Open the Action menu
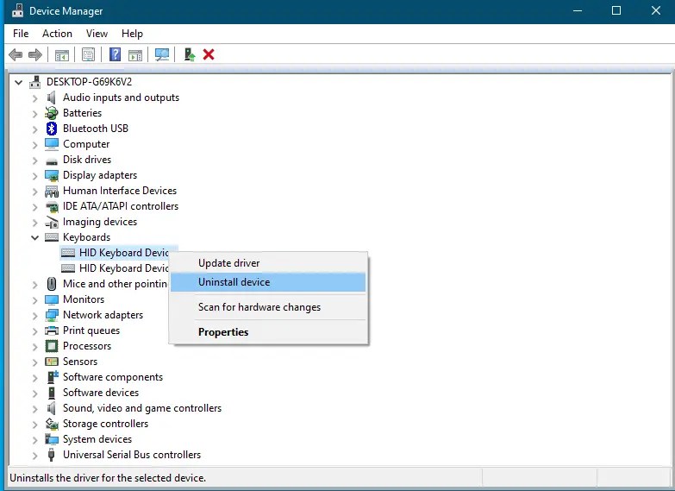 point(57,34)
